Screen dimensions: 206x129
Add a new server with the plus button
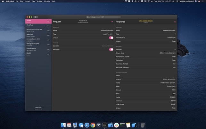36,17
